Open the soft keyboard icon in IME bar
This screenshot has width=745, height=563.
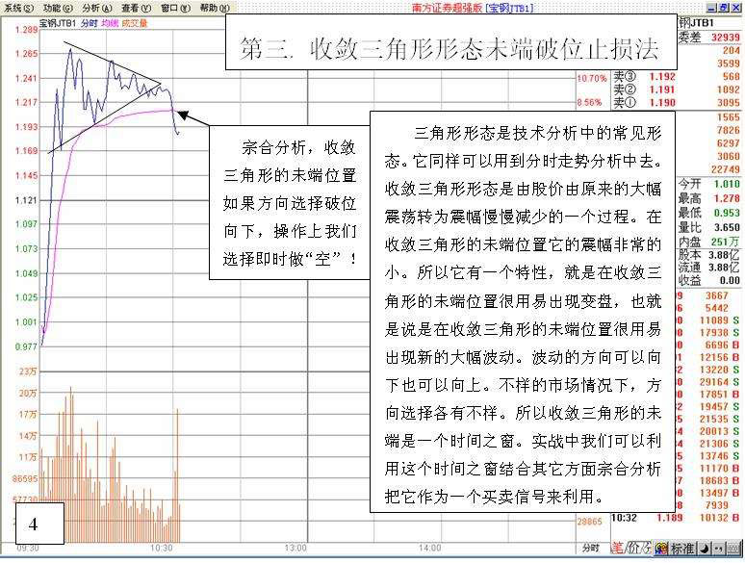734,549
